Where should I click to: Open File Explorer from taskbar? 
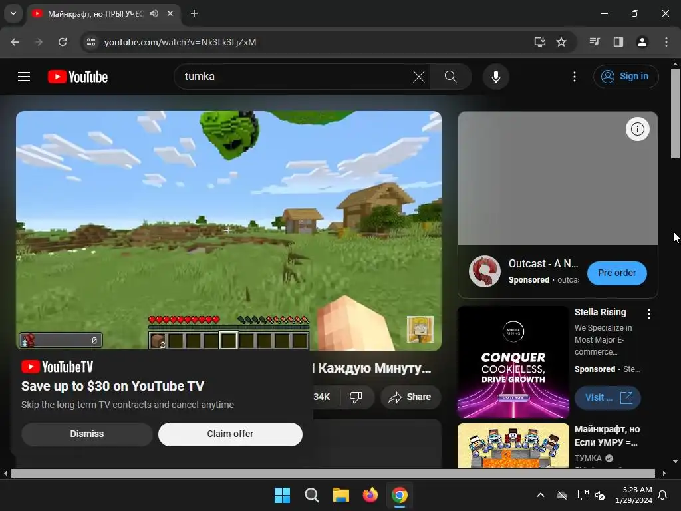[341, 495]
